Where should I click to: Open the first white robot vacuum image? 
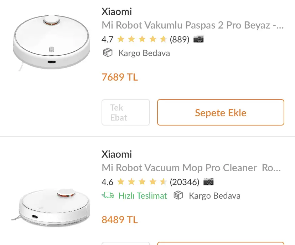[x=51, y=42]
